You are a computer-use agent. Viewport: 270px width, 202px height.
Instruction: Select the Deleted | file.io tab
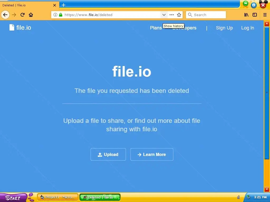point(29,5)
